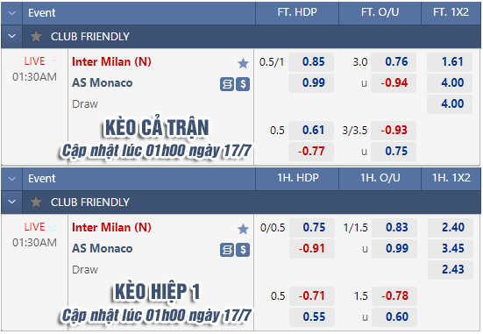The image size is (483, 334).
Task: Star the full-time Inter Milan match
Action: coord(243,63)
